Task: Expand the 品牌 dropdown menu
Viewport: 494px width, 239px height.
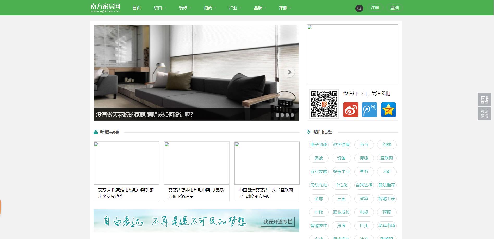Action: pos(260,8)
